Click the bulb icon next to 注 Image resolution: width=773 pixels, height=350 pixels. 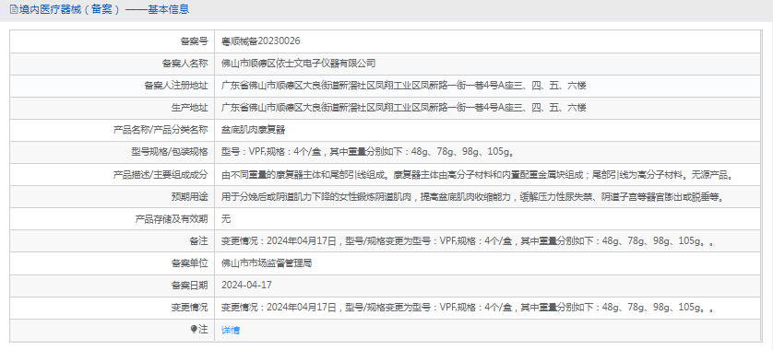tap(194, 330)
